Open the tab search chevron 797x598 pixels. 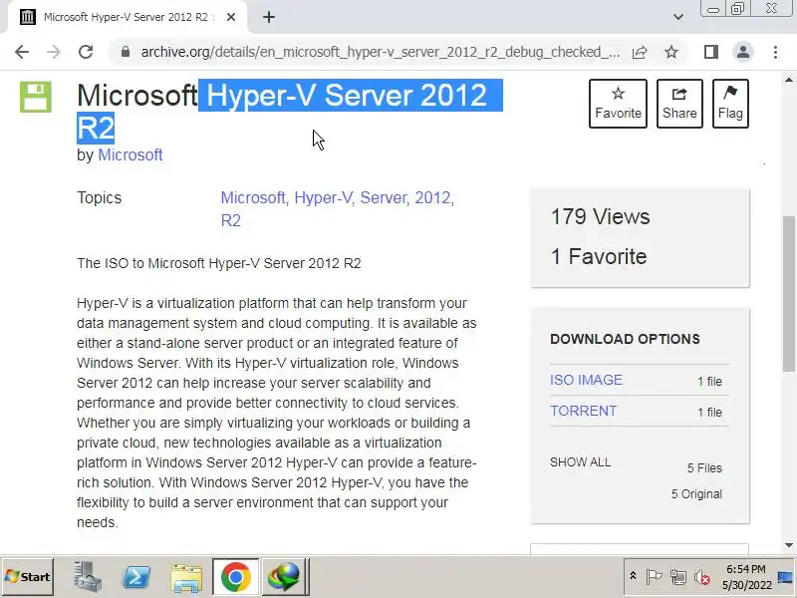point(678,17)
